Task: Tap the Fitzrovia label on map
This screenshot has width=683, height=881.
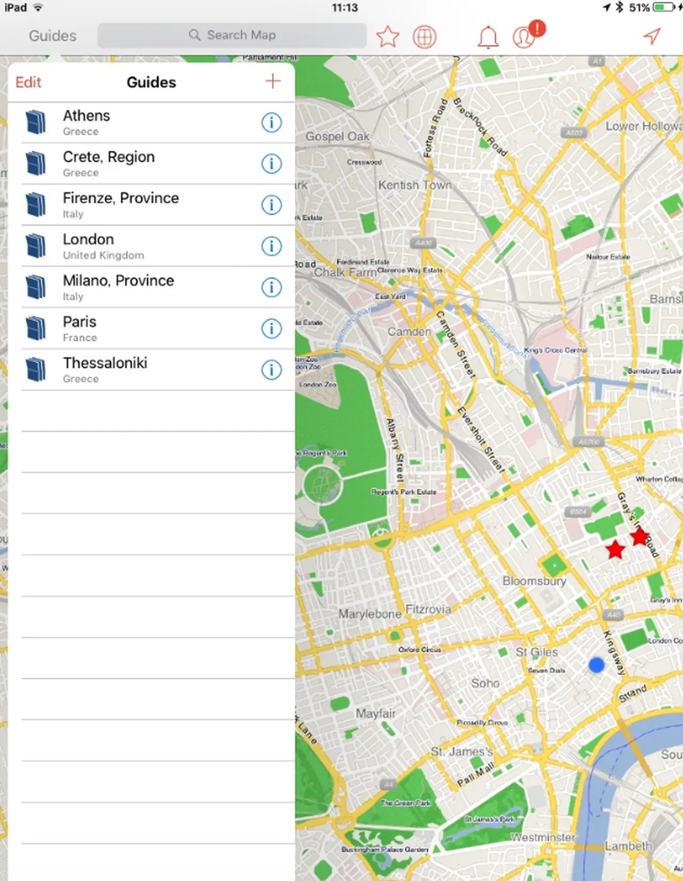Action: [428, 609]
